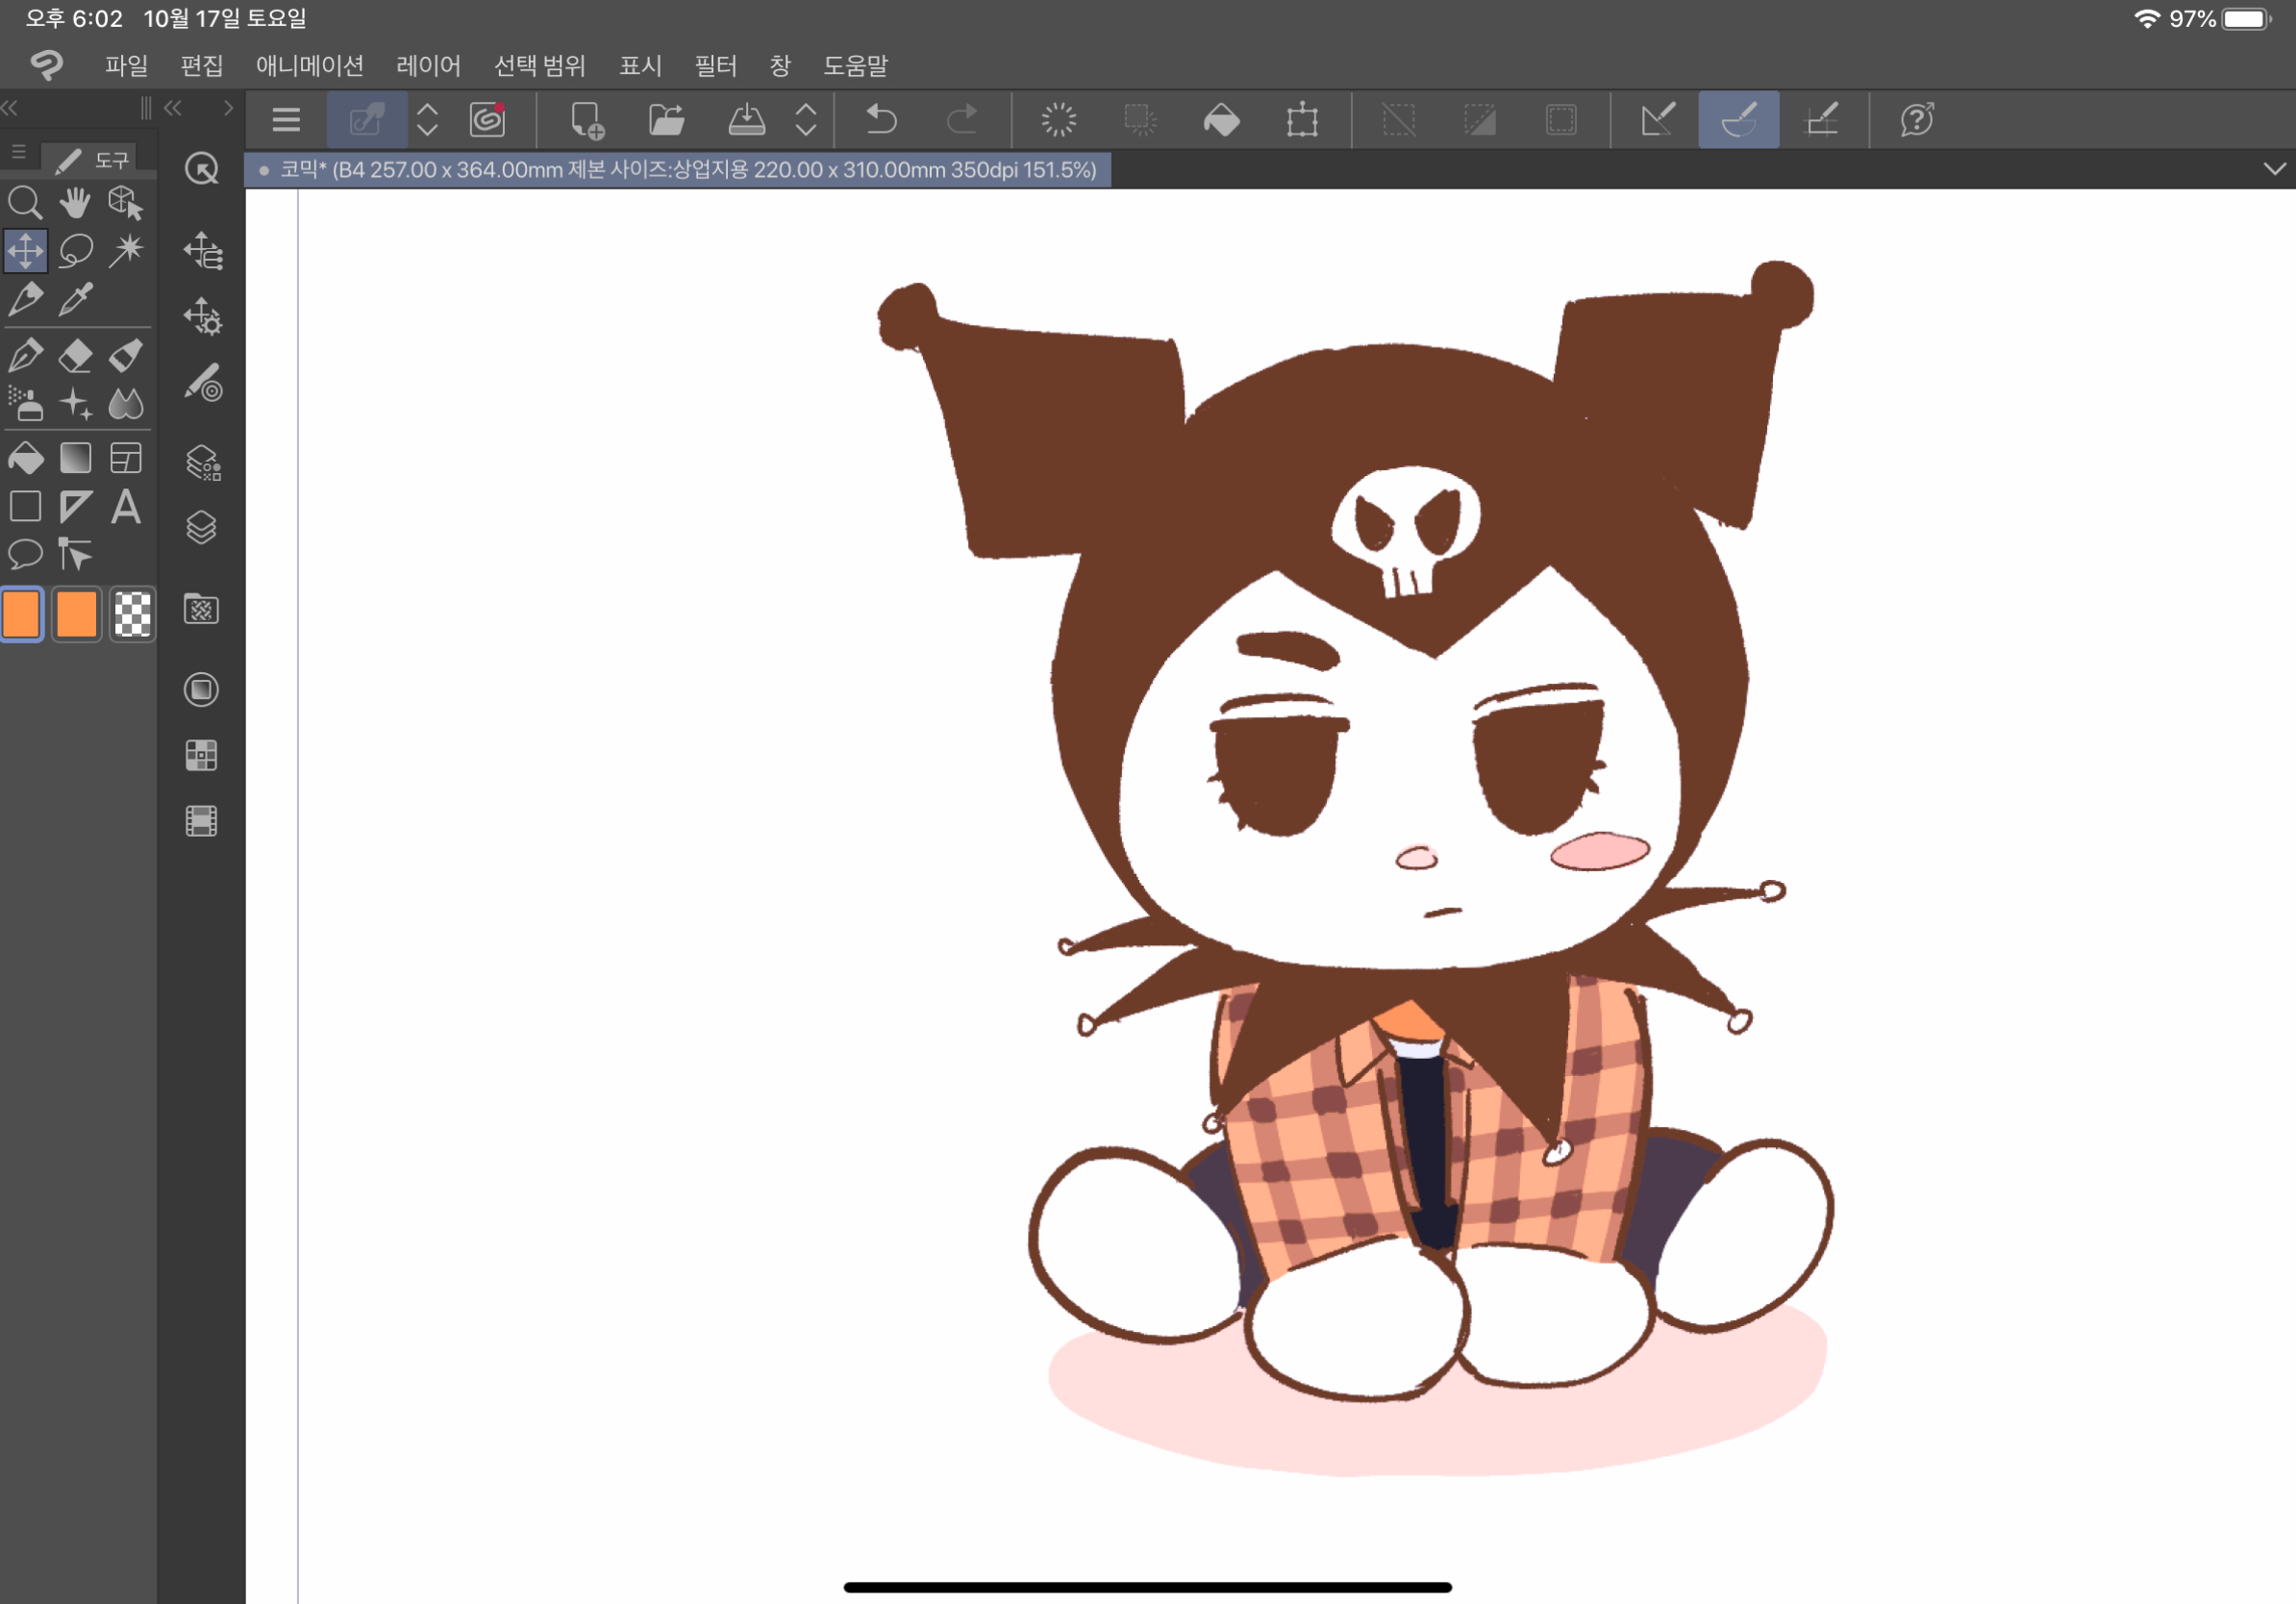Screen dimensions: 2296x1604
Task: Select the Balloon speech bubble tool
Action: pos(25,553)
